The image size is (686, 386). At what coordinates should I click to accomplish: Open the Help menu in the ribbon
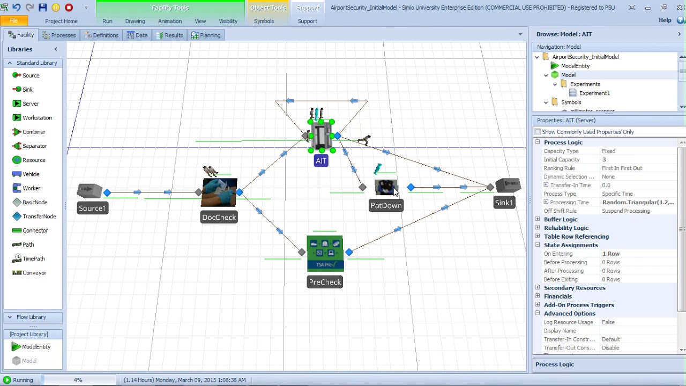[665, 20]
